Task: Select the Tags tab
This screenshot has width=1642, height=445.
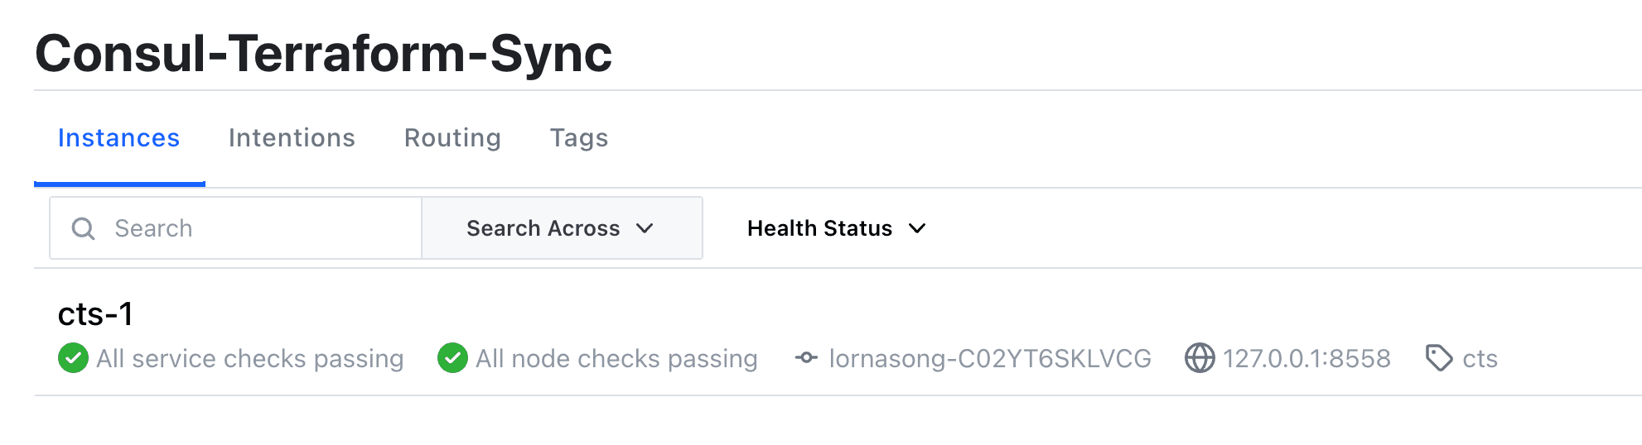Action: [x=579, y=138]
